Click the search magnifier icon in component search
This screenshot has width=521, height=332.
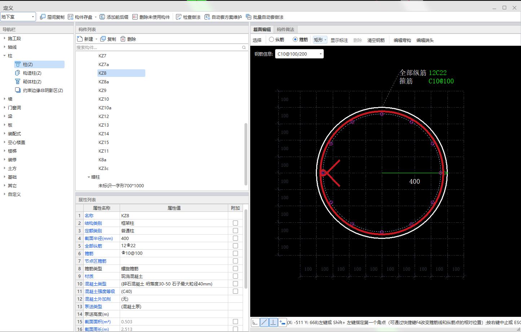pyautogui.click(x=244, y=48)
